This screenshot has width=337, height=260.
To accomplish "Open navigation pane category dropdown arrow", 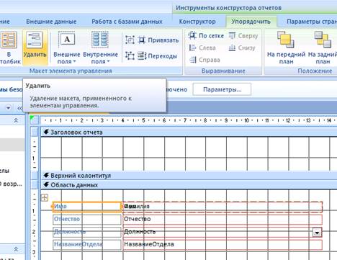I will (8, 108).
